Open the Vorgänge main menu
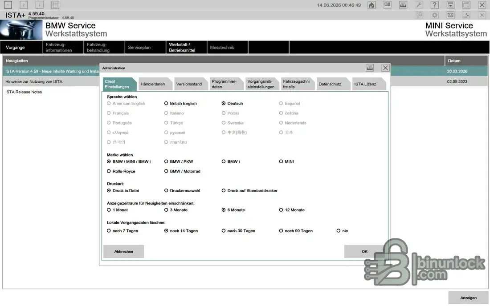Screen dimensions: 490x306 21,48
